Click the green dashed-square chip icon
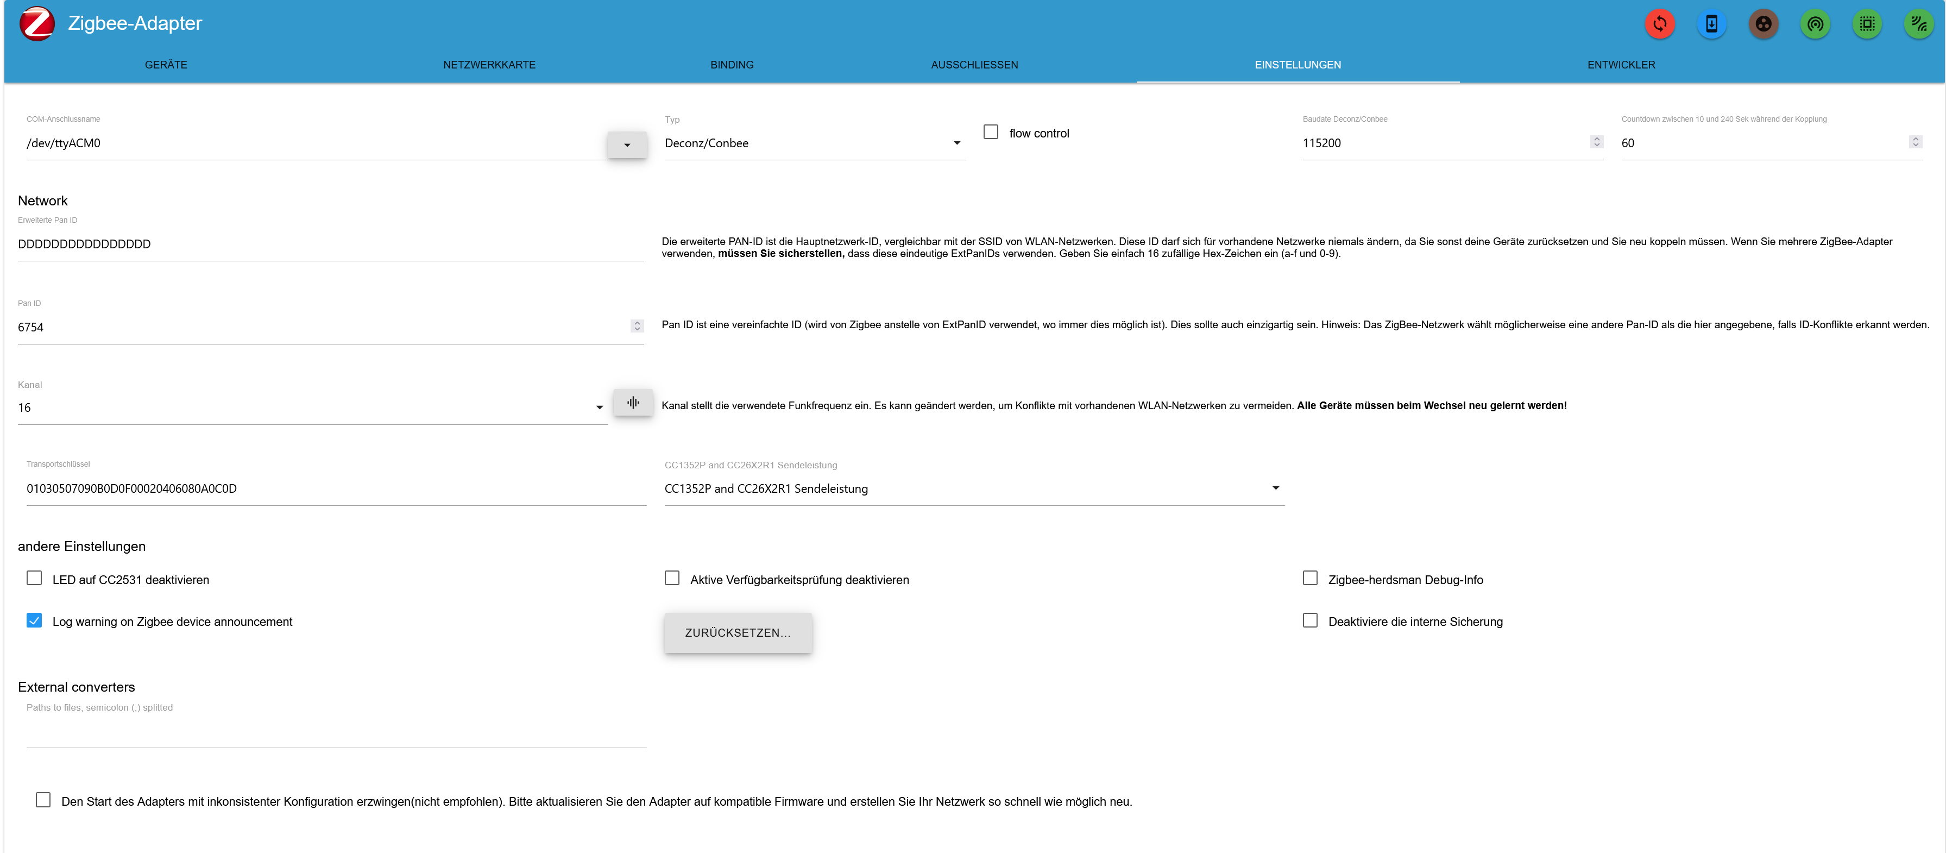 click(x=1867, y=24)
